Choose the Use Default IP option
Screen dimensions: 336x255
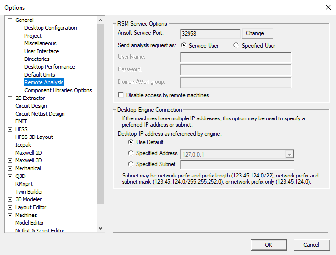[x=130, y=142]
